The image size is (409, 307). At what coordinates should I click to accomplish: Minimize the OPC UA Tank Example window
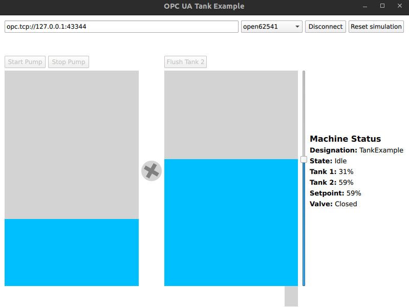point(365,6)
